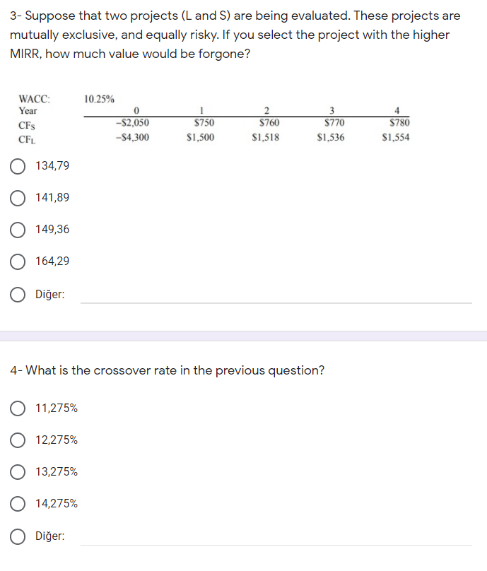This screenshot has width=487, height=571.
Task: Select the 149,36 answer option
Action: click(x=17, y=230)
